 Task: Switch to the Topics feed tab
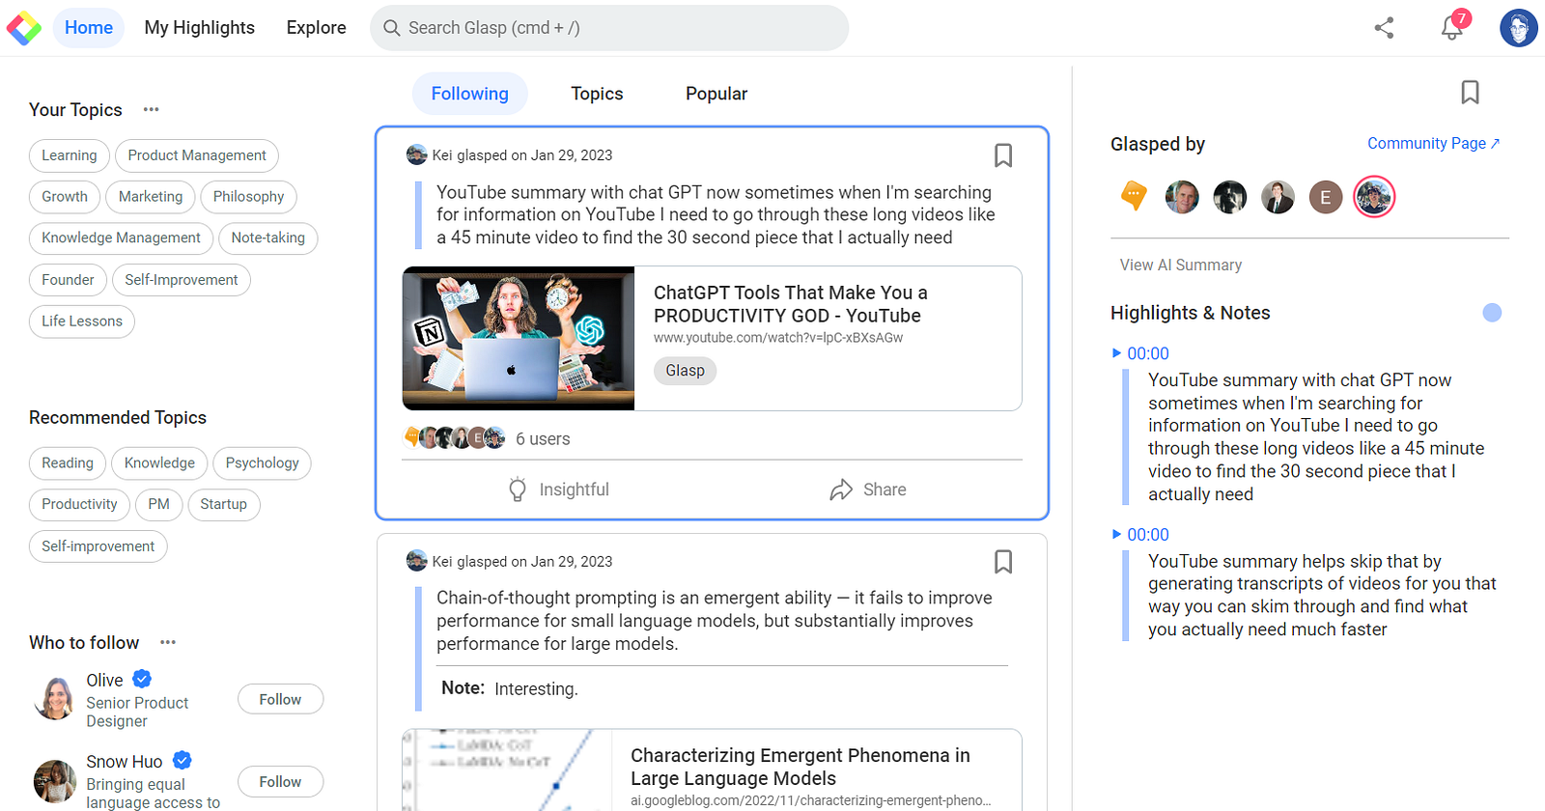[597, 94]
